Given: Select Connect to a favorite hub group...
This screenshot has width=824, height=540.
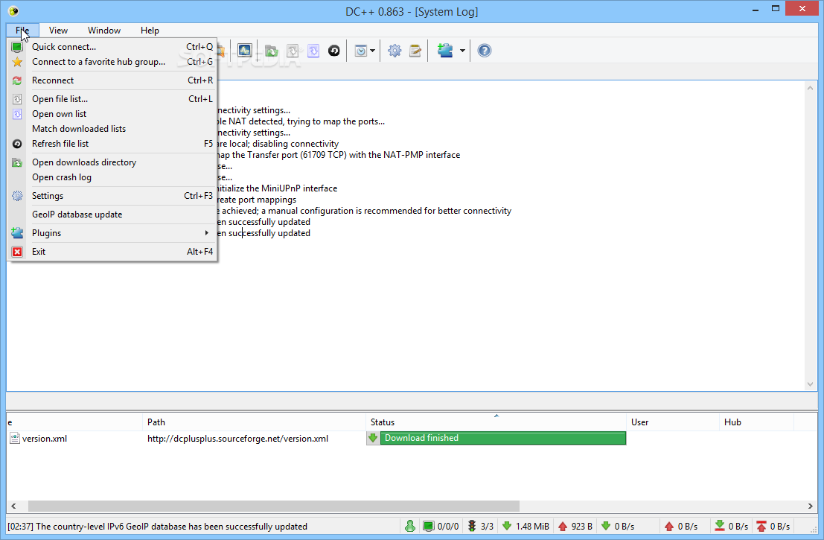Looking at the screenshot, I should 112,62.
